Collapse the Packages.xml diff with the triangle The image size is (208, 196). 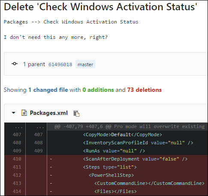pos(14,113)
